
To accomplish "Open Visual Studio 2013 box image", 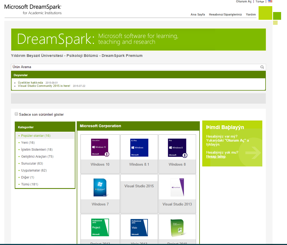I will pyautogui.click(x=177, y=187).
